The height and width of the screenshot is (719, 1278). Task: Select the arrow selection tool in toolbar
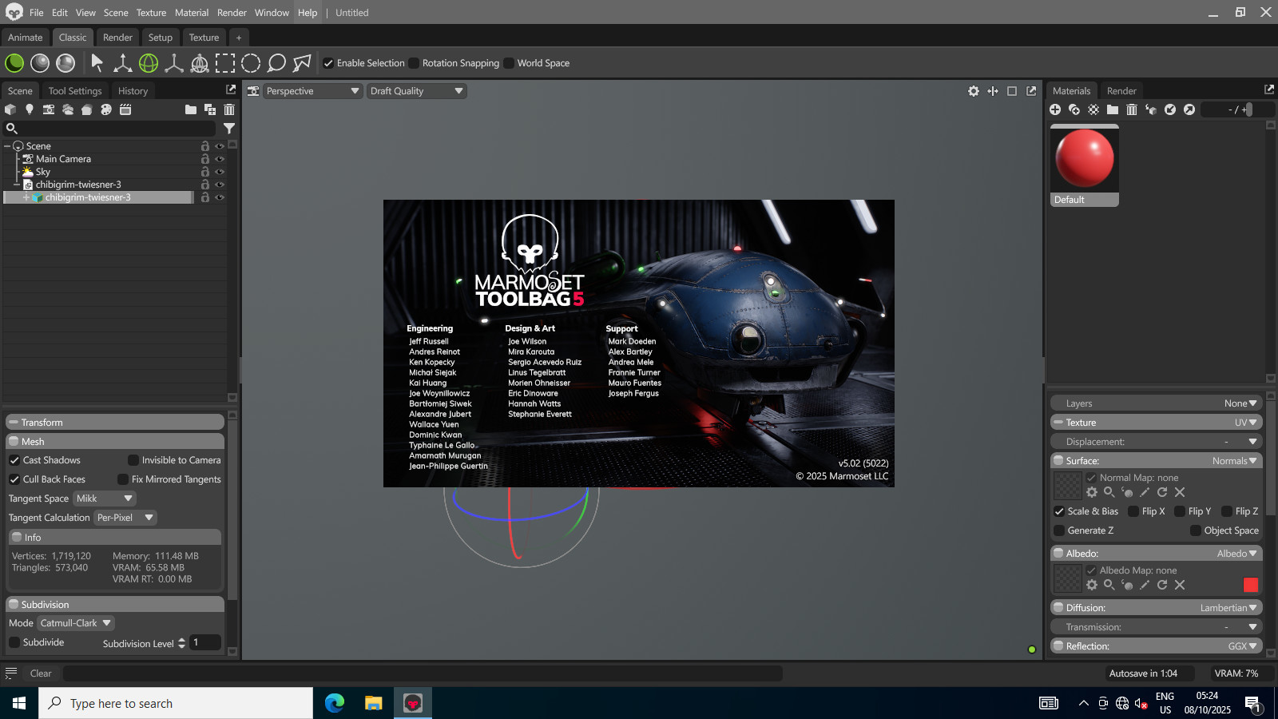pos(97,63)
